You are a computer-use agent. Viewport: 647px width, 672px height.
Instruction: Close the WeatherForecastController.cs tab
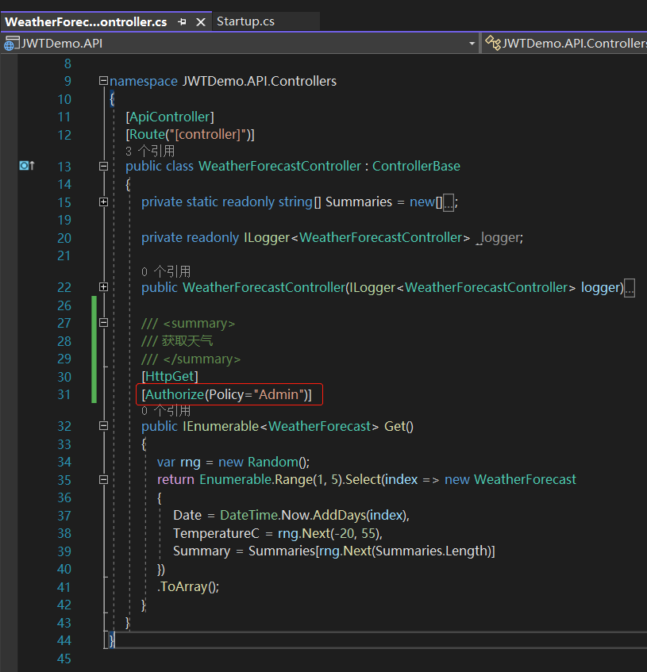(x=200, y=22)
